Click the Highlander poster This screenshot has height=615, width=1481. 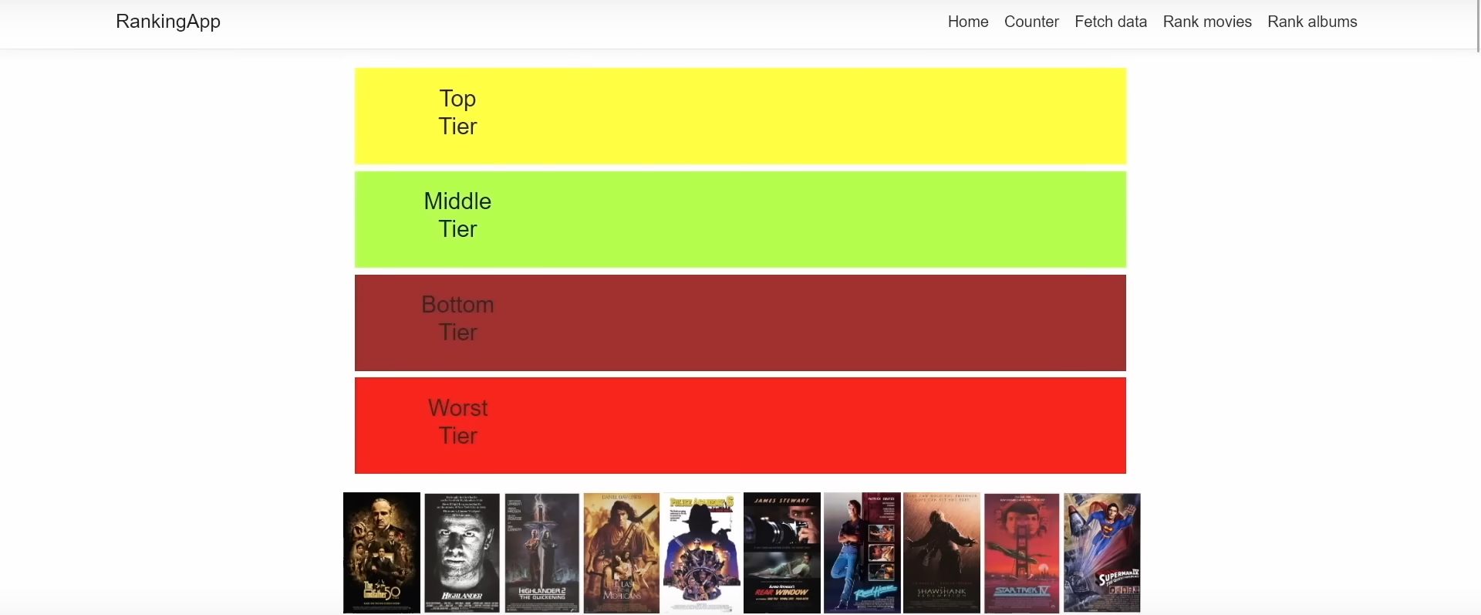click(x=460, y=552)
